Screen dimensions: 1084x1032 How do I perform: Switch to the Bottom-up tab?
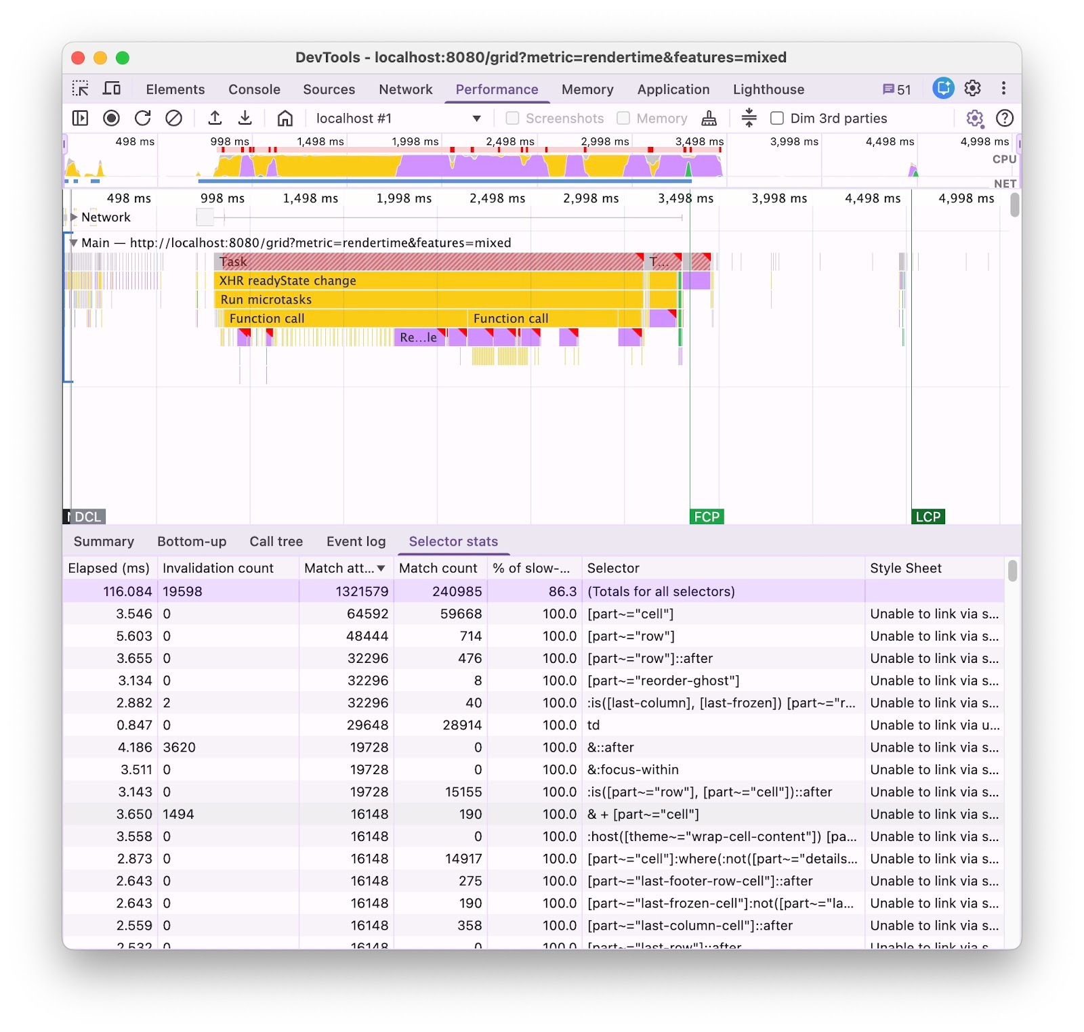[192, 542]
